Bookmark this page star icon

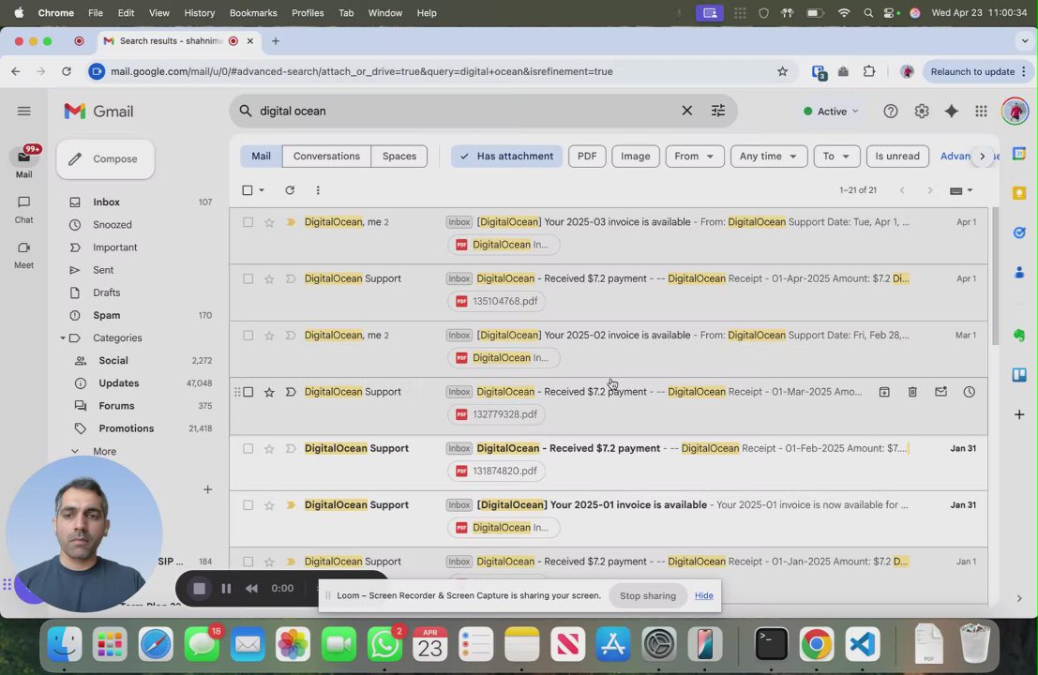[x=782, y=71]
